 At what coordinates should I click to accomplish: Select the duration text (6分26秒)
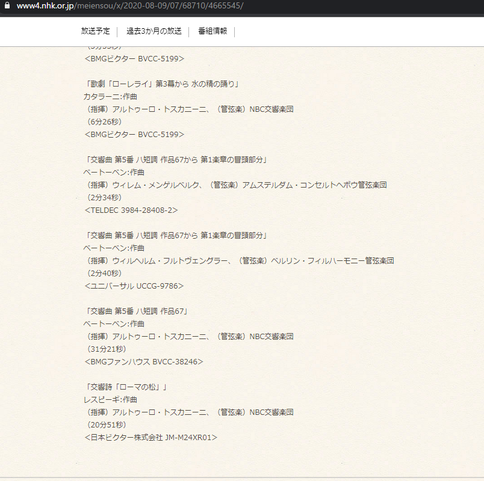pyautogui.click(x=104, y=122)
